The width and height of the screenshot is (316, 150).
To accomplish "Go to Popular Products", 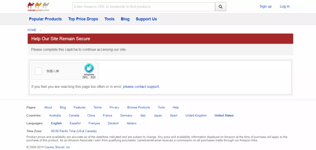I will tap(45, 19).
